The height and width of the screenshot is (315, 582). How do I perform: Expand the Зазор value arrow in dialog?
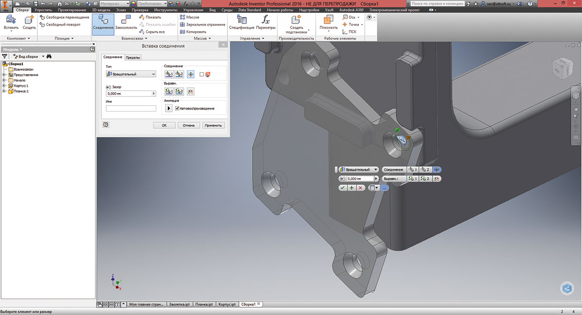(x=153, y=94)
